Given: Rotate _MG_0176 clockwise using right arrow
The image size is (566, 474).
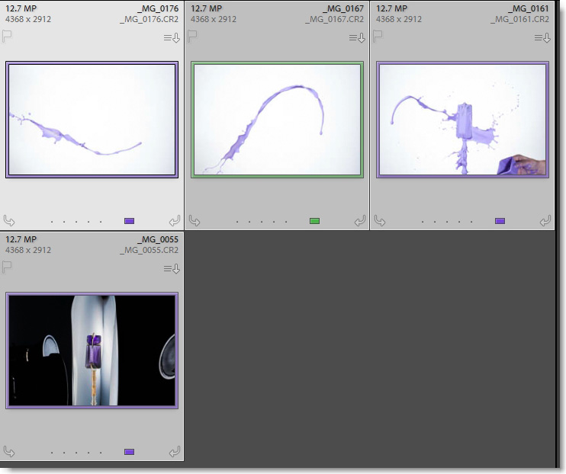Looking at the screenshot, I should pyautogui.click(x=175, y=220).
